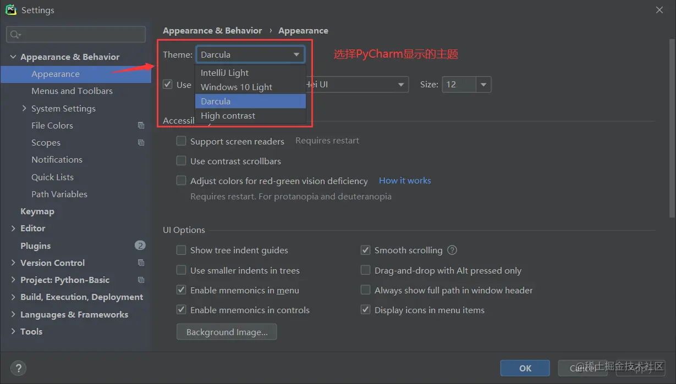Enable Use smaller indents in trees
Screen dimensions: 676x384
[x=181, y=270]
